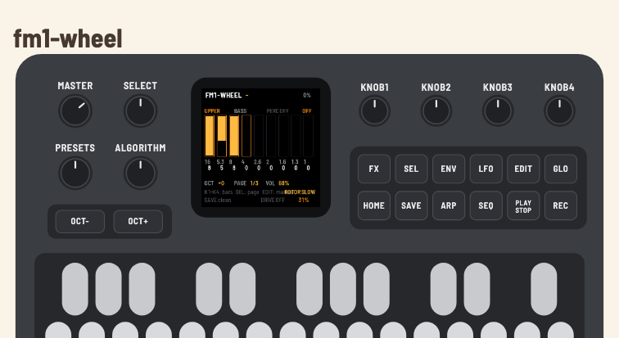
Task: Click the ROTOR SLOW status
Action: [300, 192]
